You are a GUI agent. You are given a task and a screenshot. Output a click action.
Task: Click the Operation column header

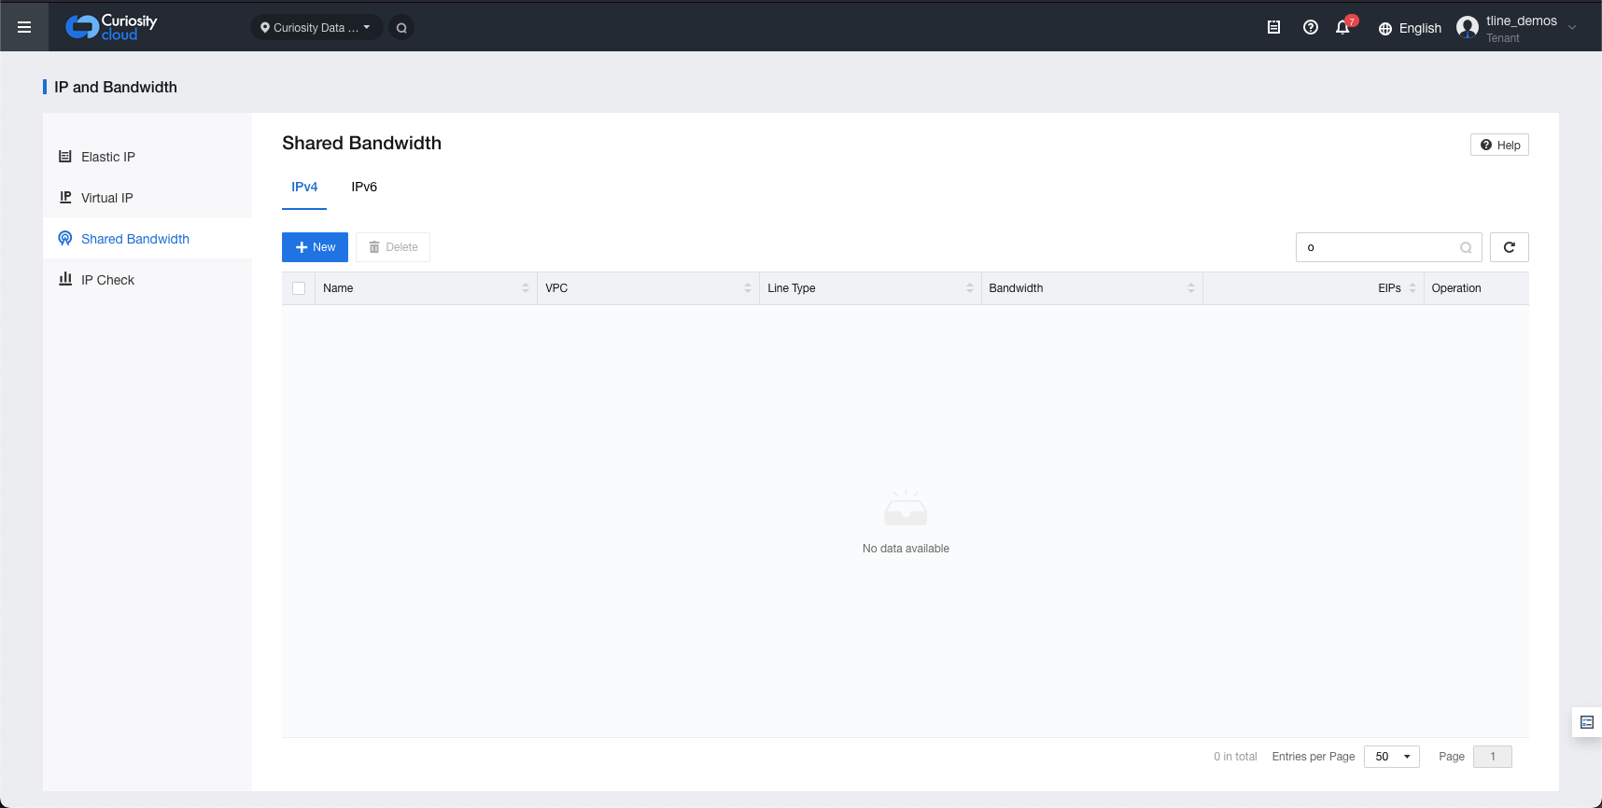click(x=1476, y=288)
